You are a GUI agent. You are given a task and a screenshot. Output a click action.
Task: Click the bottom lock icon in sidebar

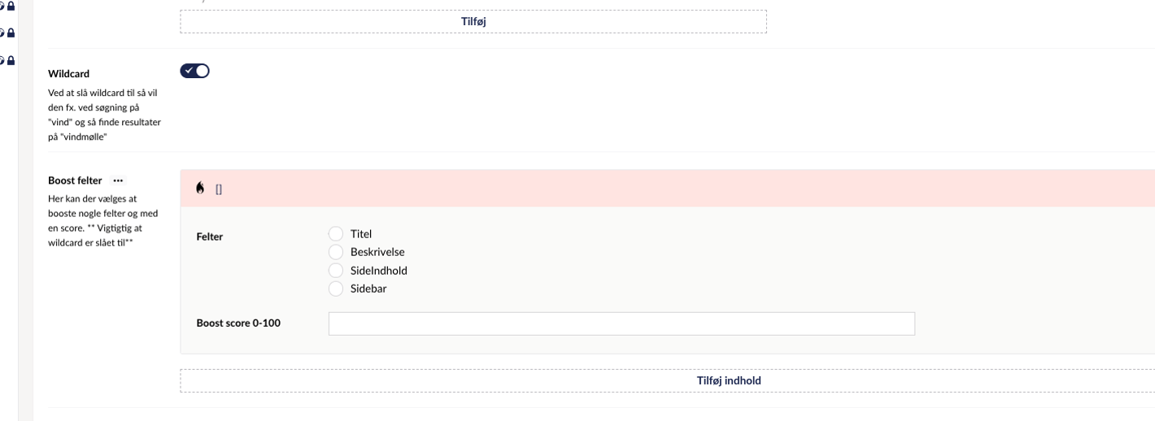11,61
